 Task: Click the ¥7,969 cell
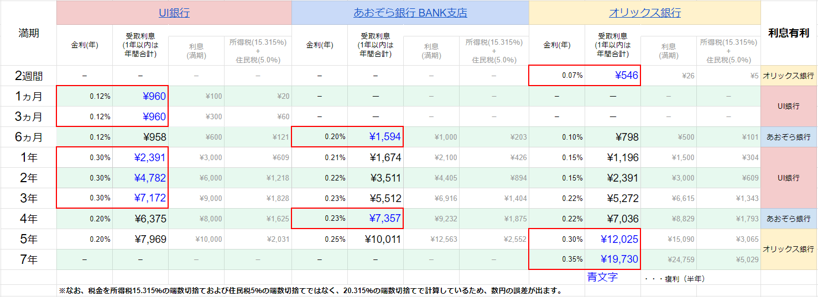pyautogui.click(x=140, y=239)
